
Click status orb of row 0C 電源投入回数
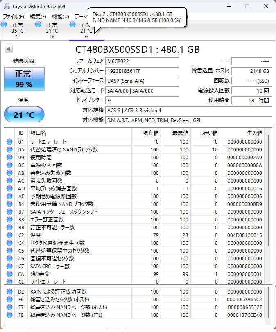pyautogui.click(x=9, y=165)
